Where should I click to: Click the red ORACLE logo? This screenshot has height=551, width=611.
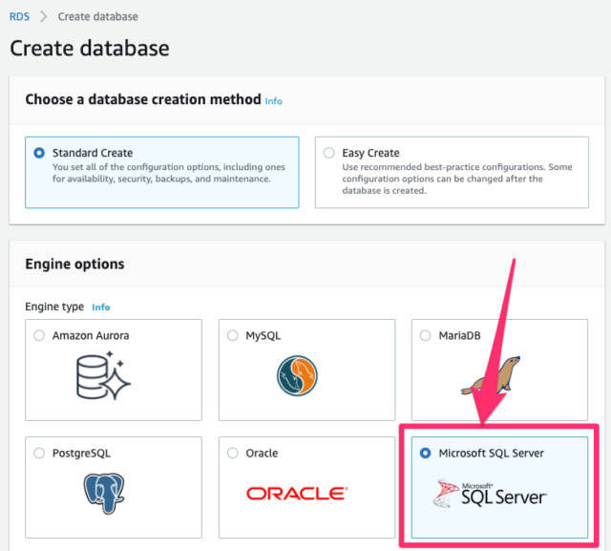297,494
